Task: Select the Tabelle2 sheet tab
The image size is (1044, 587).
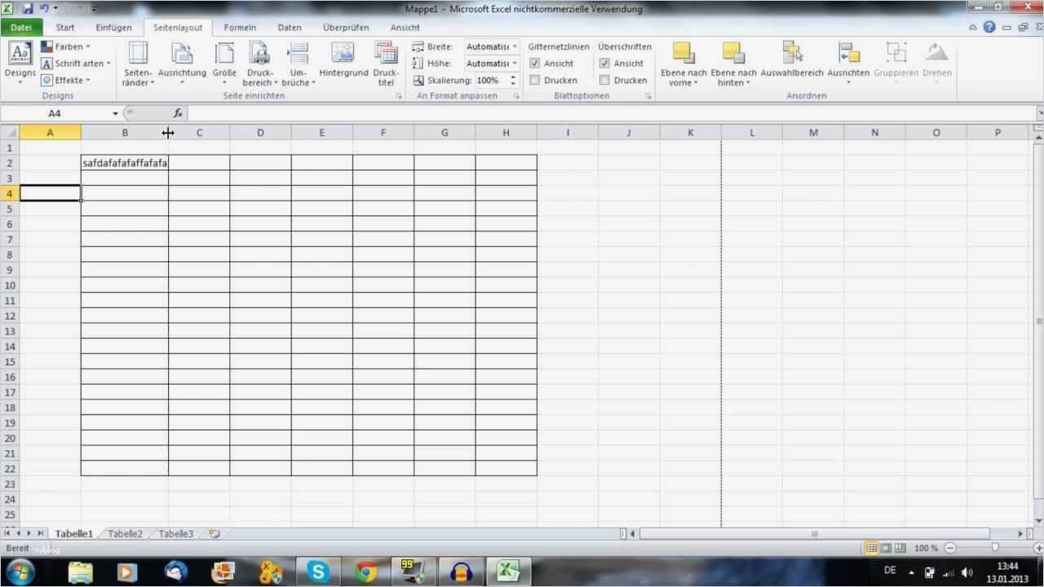Action: (124, 533)
